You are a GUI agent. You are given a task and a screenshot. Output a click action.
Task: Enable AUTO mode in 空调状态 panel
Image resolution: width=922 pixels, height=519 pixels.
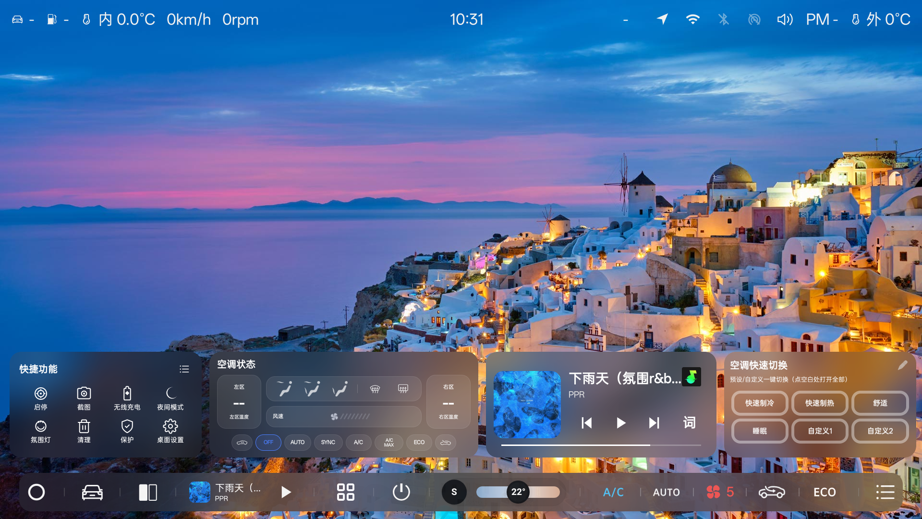tap(298, 442)
